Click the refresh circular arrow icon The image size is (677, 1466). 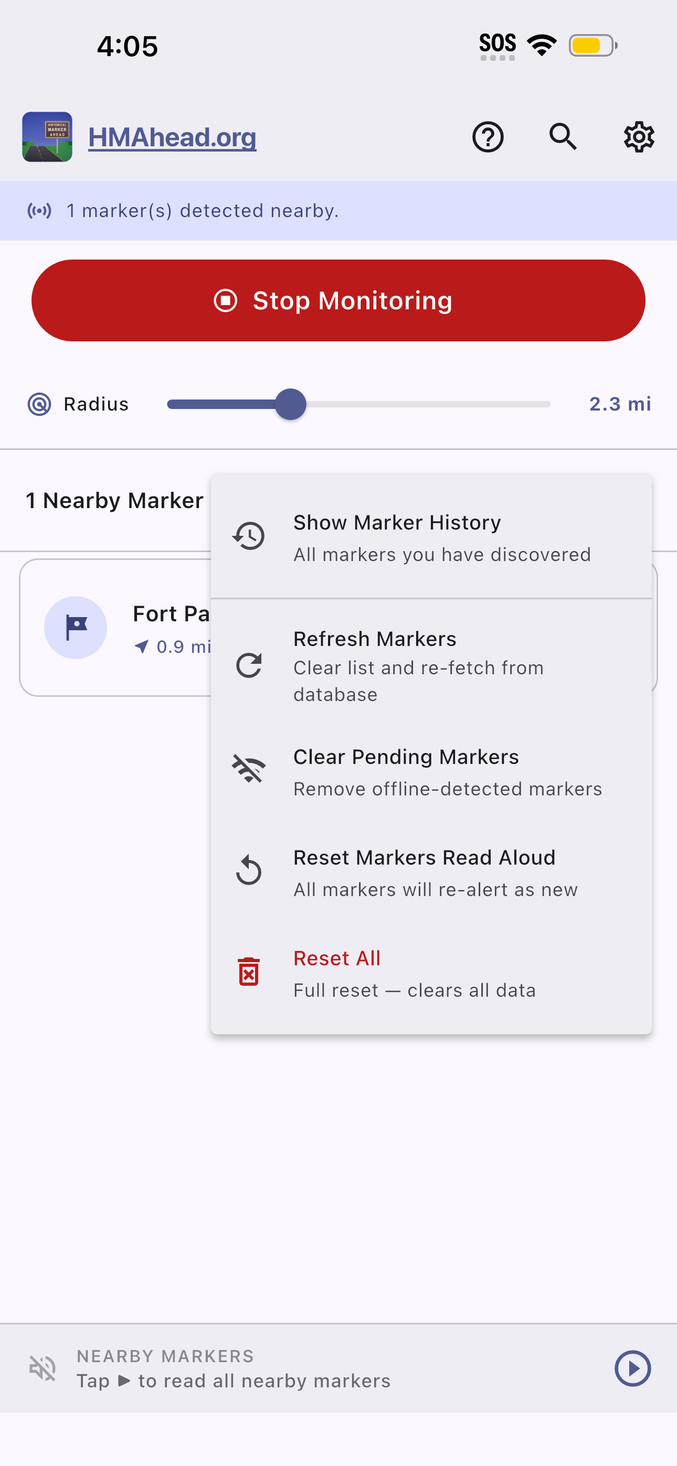[x=249, y=665]
